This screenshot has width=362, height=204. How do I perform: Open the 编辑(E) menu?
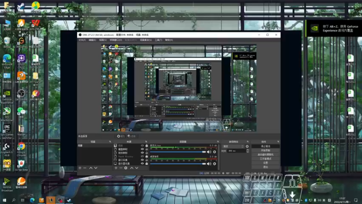tap(92, 40)
